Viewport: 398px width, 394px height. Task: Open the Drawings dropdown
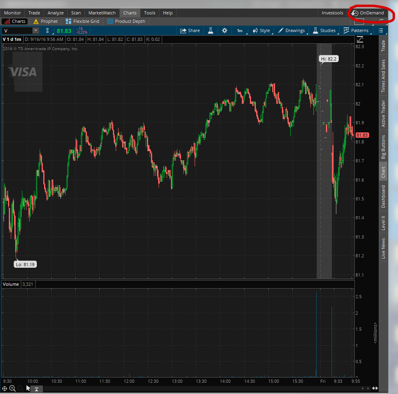coord(292,31)
